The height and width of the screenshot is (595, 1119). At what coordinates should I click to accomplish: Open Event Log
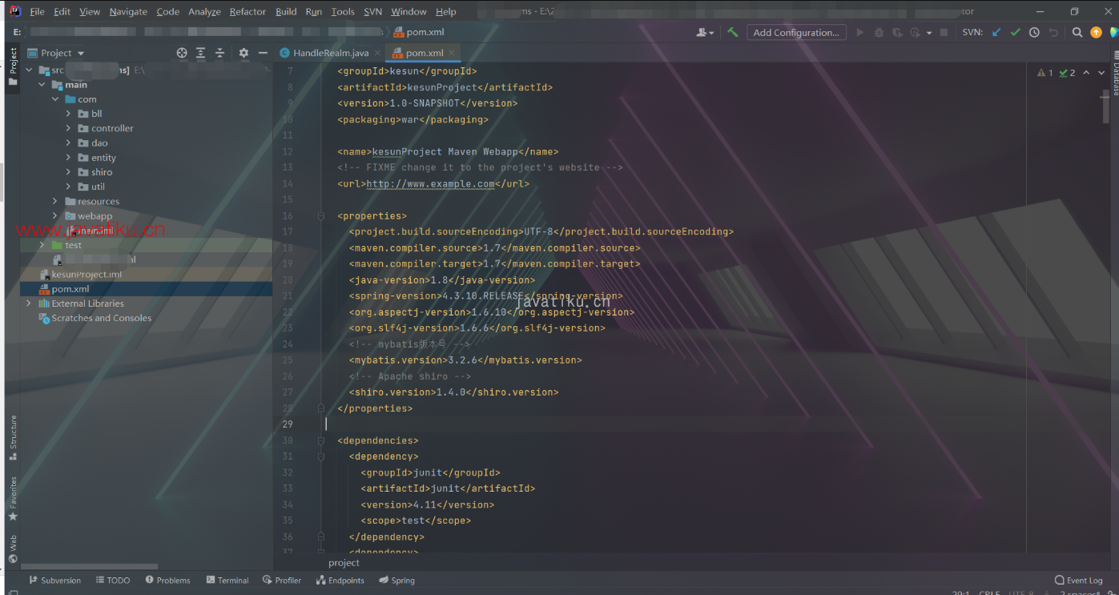point(1079,581)
